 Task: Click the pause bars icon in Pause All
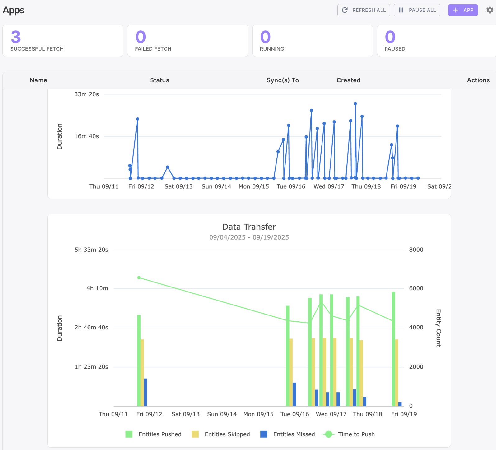[x=401, y=10]
